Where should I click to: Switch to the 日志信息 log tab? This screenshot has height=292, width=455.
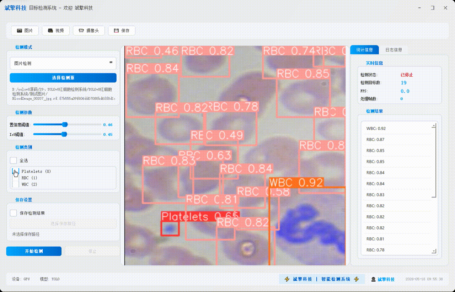394,50
